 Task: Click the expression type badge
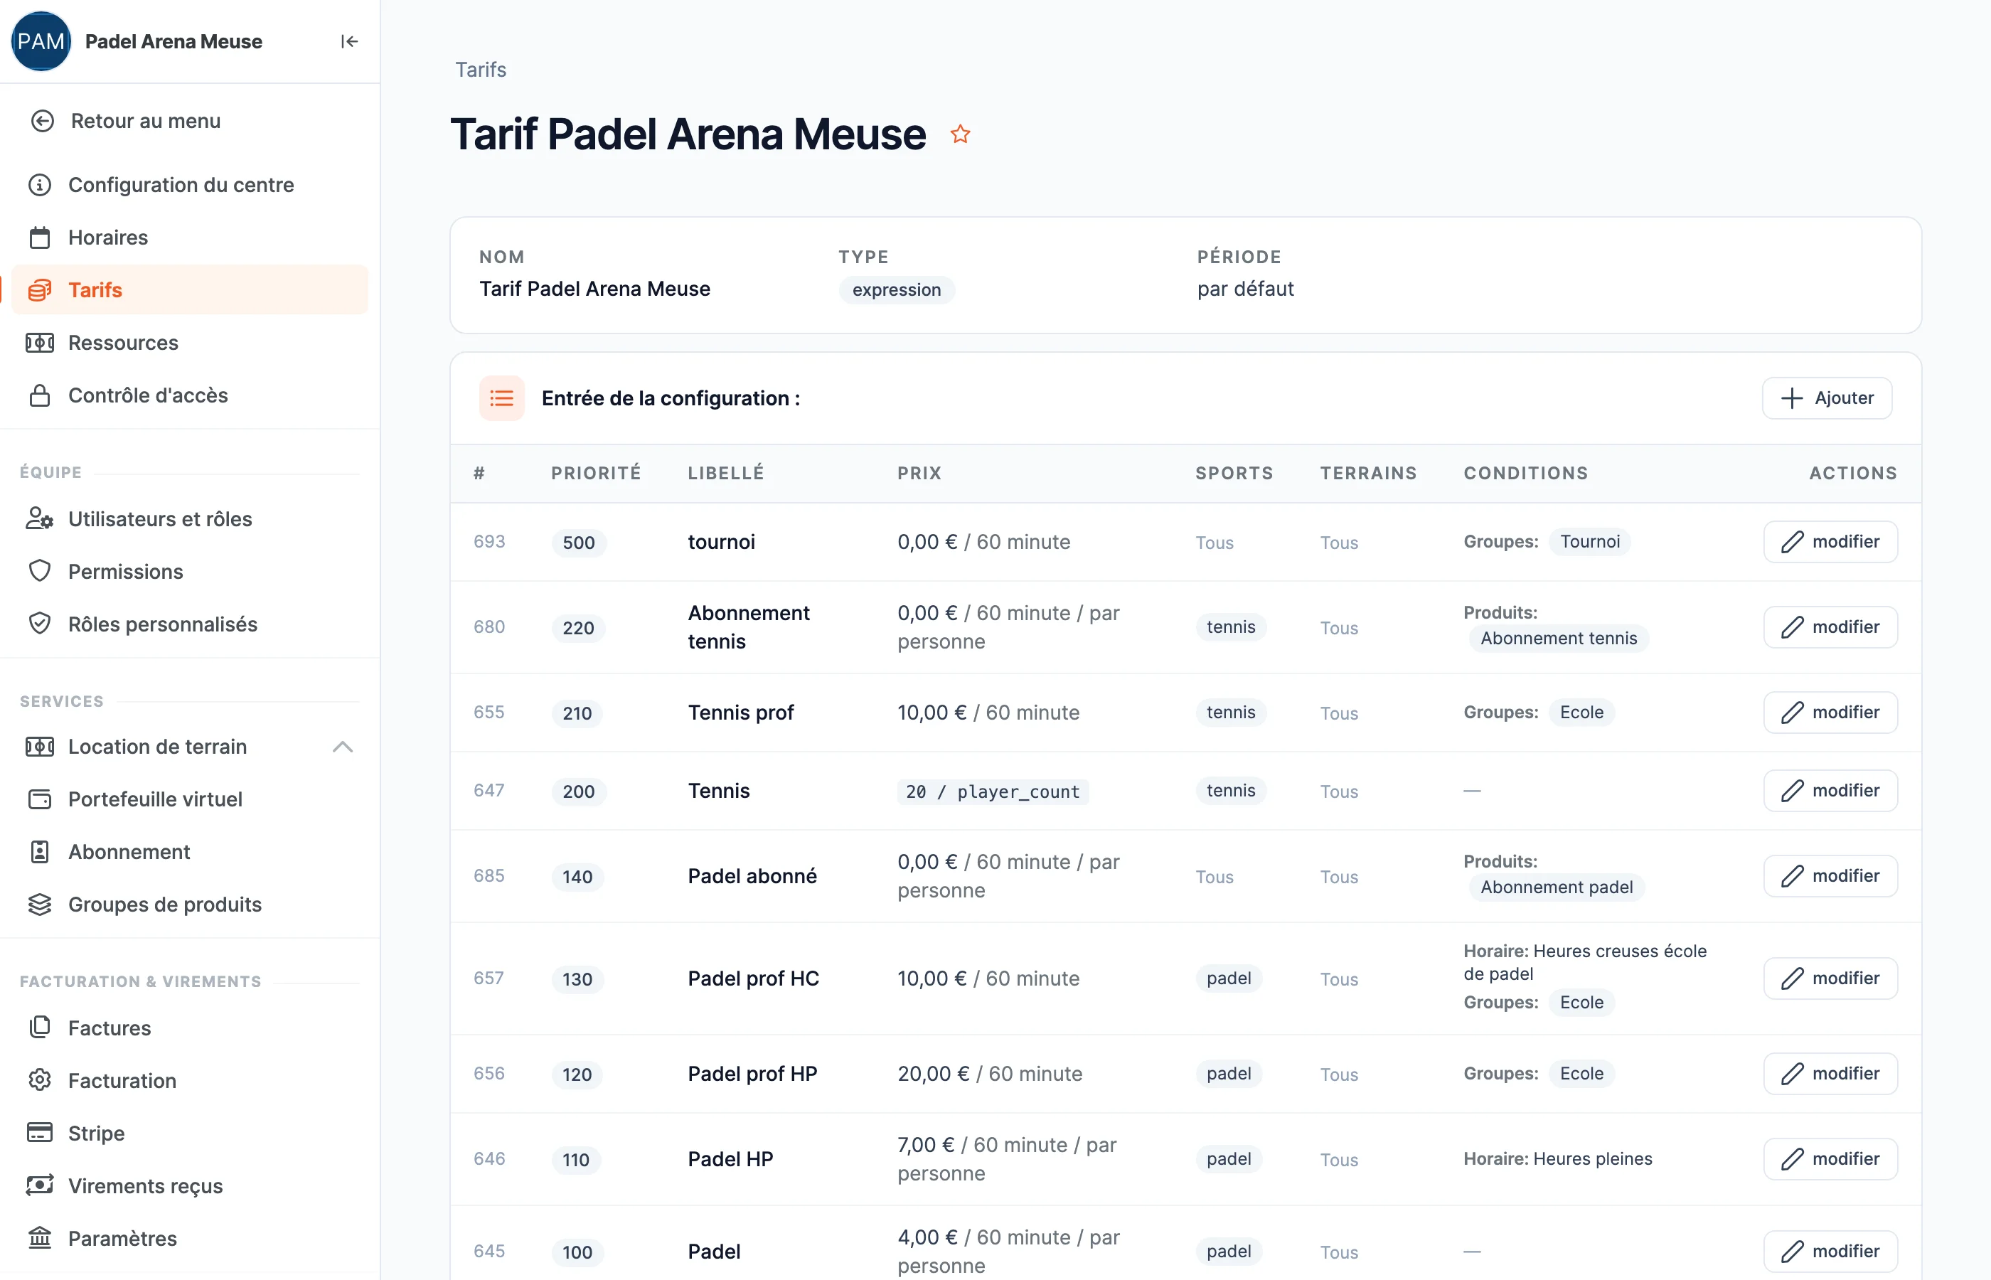click(x=897, y=290)
